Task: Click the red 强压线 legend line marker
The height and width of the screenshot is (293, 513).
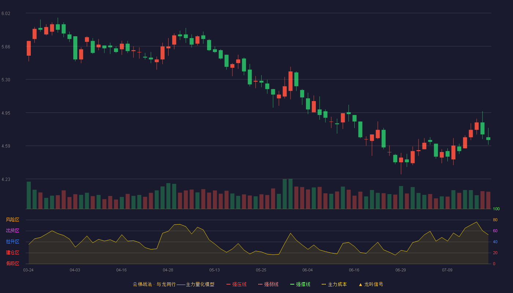Action: click(x=228, y=284)
